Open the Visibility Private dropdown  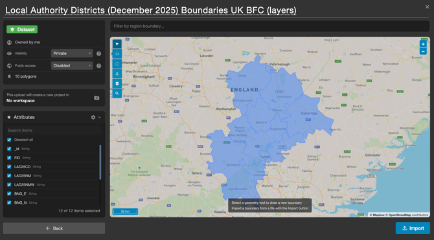pos(72,53)
